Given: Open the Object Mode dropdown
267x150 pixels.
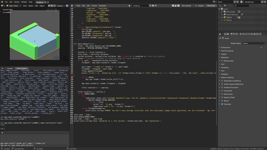Looking at the screenshot, I should (14, 6).
